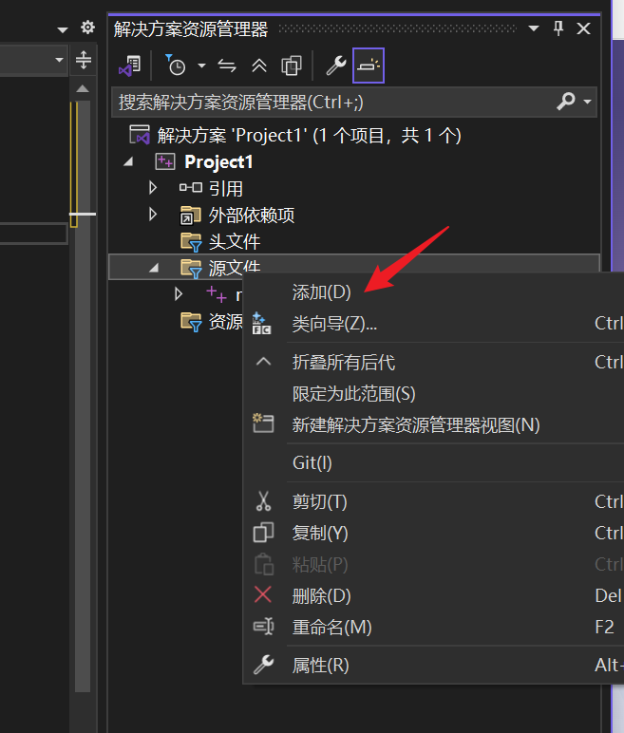Collapse all nodes using double-chevron toolbar icon
The height and width of the screenshot is (733, 624).
point(258,66)
